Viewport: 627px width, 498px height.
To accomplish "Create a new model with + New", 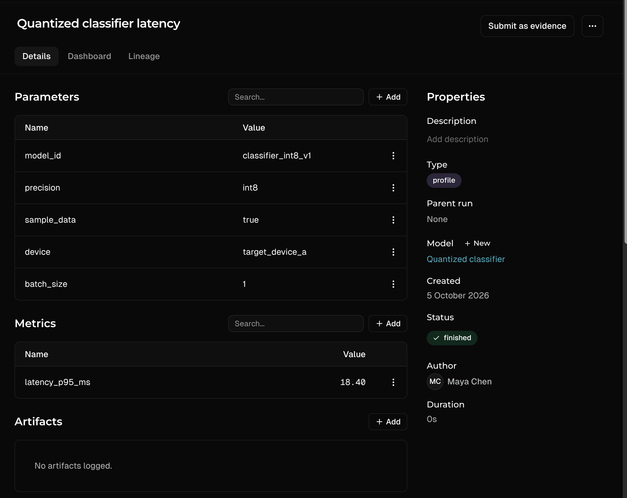I will coord(477,244).
